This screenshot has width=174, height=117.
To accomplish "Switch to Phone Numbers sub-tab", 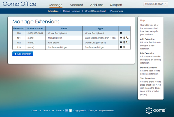I will pos(72,11).
